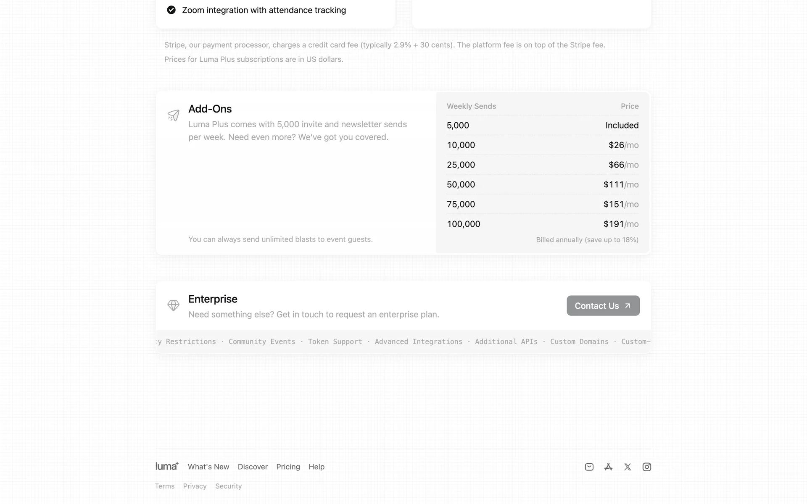Viewport: 807px width, 504px height.
Task: Open the App Store icon link
Action: pyautogui.click(x=608, y=467)
